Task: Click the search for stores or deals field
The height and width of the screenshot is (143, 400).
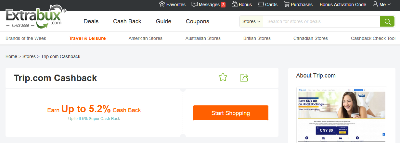Action: 321,21
